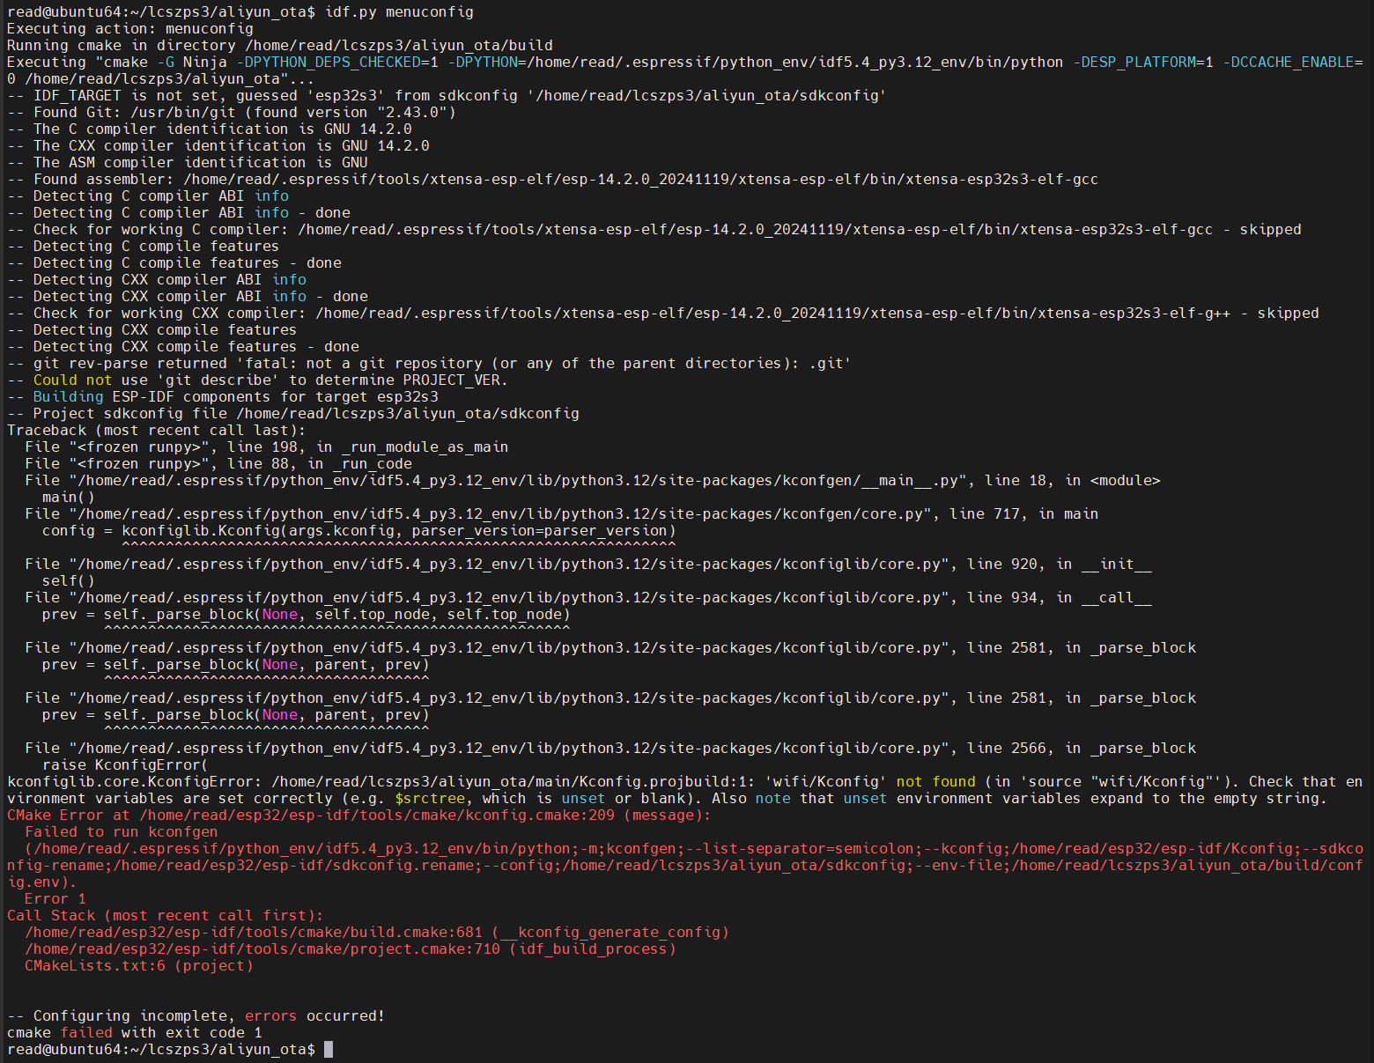This screenshot has height=1063, width=1374.
Task: Click 'Traceback (most recent call last):' line
Action: (157, 431)
